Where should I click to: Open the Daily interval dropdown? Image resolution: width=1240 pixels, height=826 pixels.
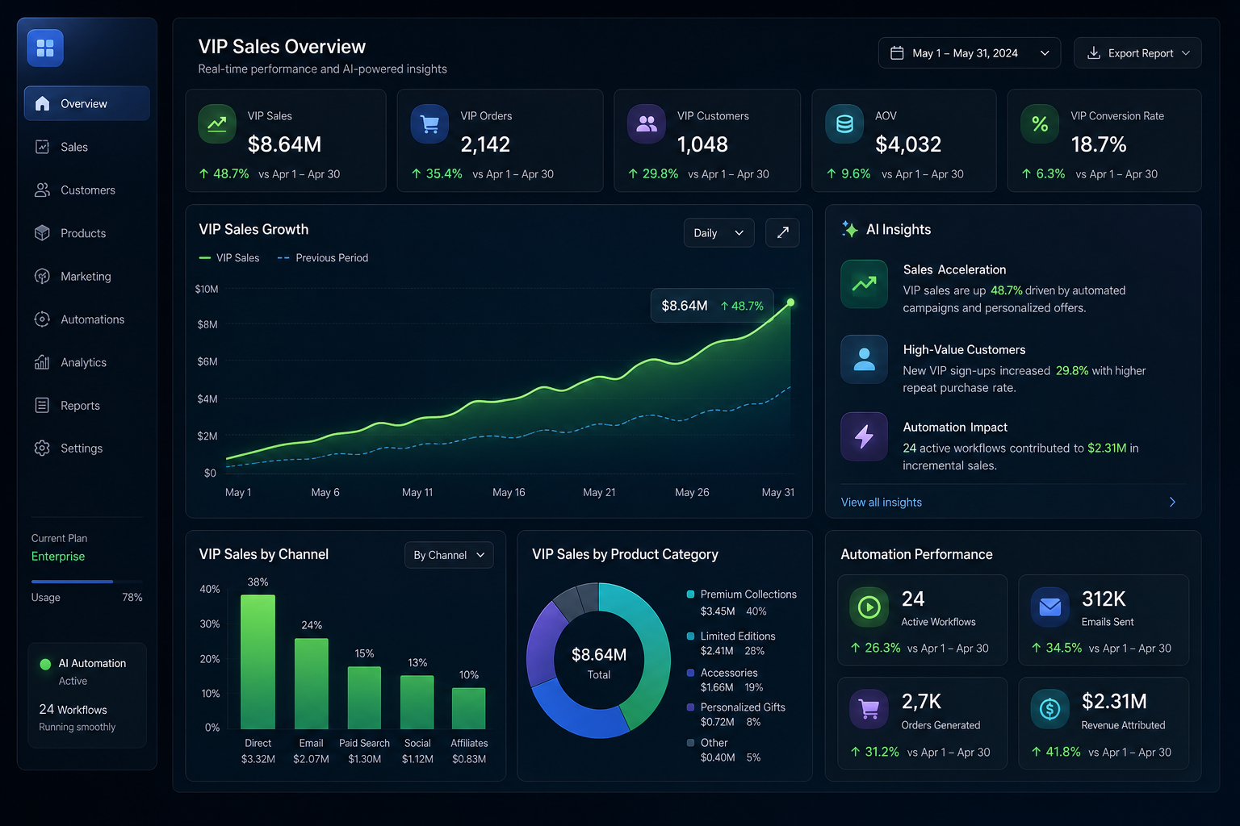pyautogui.click(x=718, y=232)
